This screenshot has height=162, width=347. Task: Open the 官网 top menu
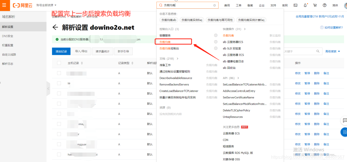[285, 5]
